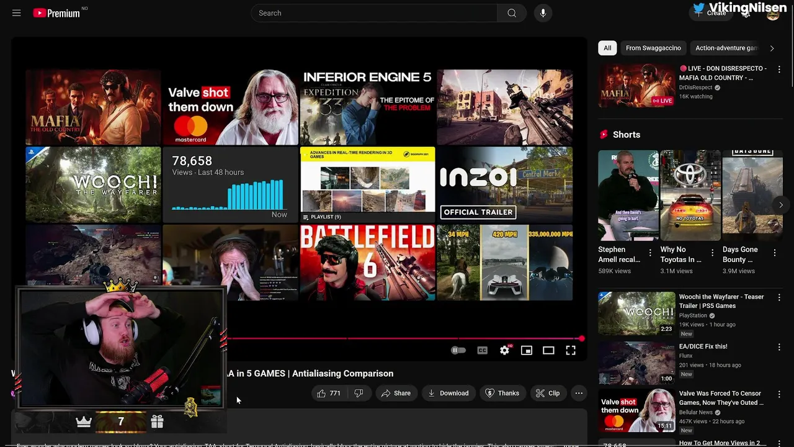The height and width of the screenshot is (447, 794).
Task: Click video title Antialiasing Comparison
Action: pos(310,373)
